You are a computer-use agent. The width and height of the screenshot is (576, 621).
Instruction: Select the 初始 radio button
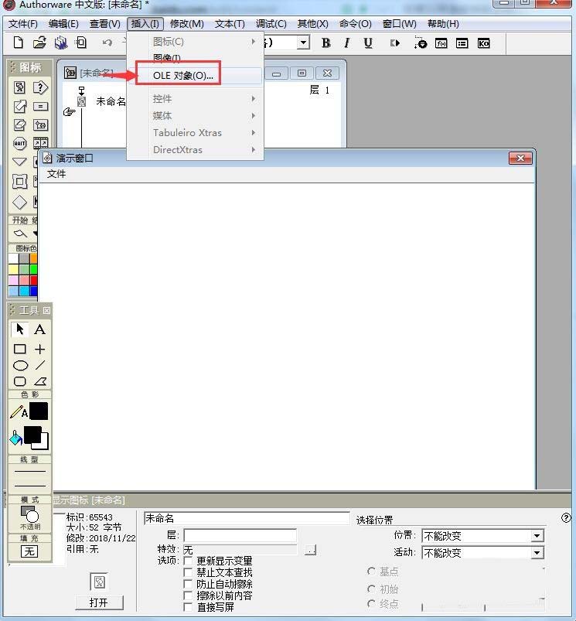[x=371, y=589]
